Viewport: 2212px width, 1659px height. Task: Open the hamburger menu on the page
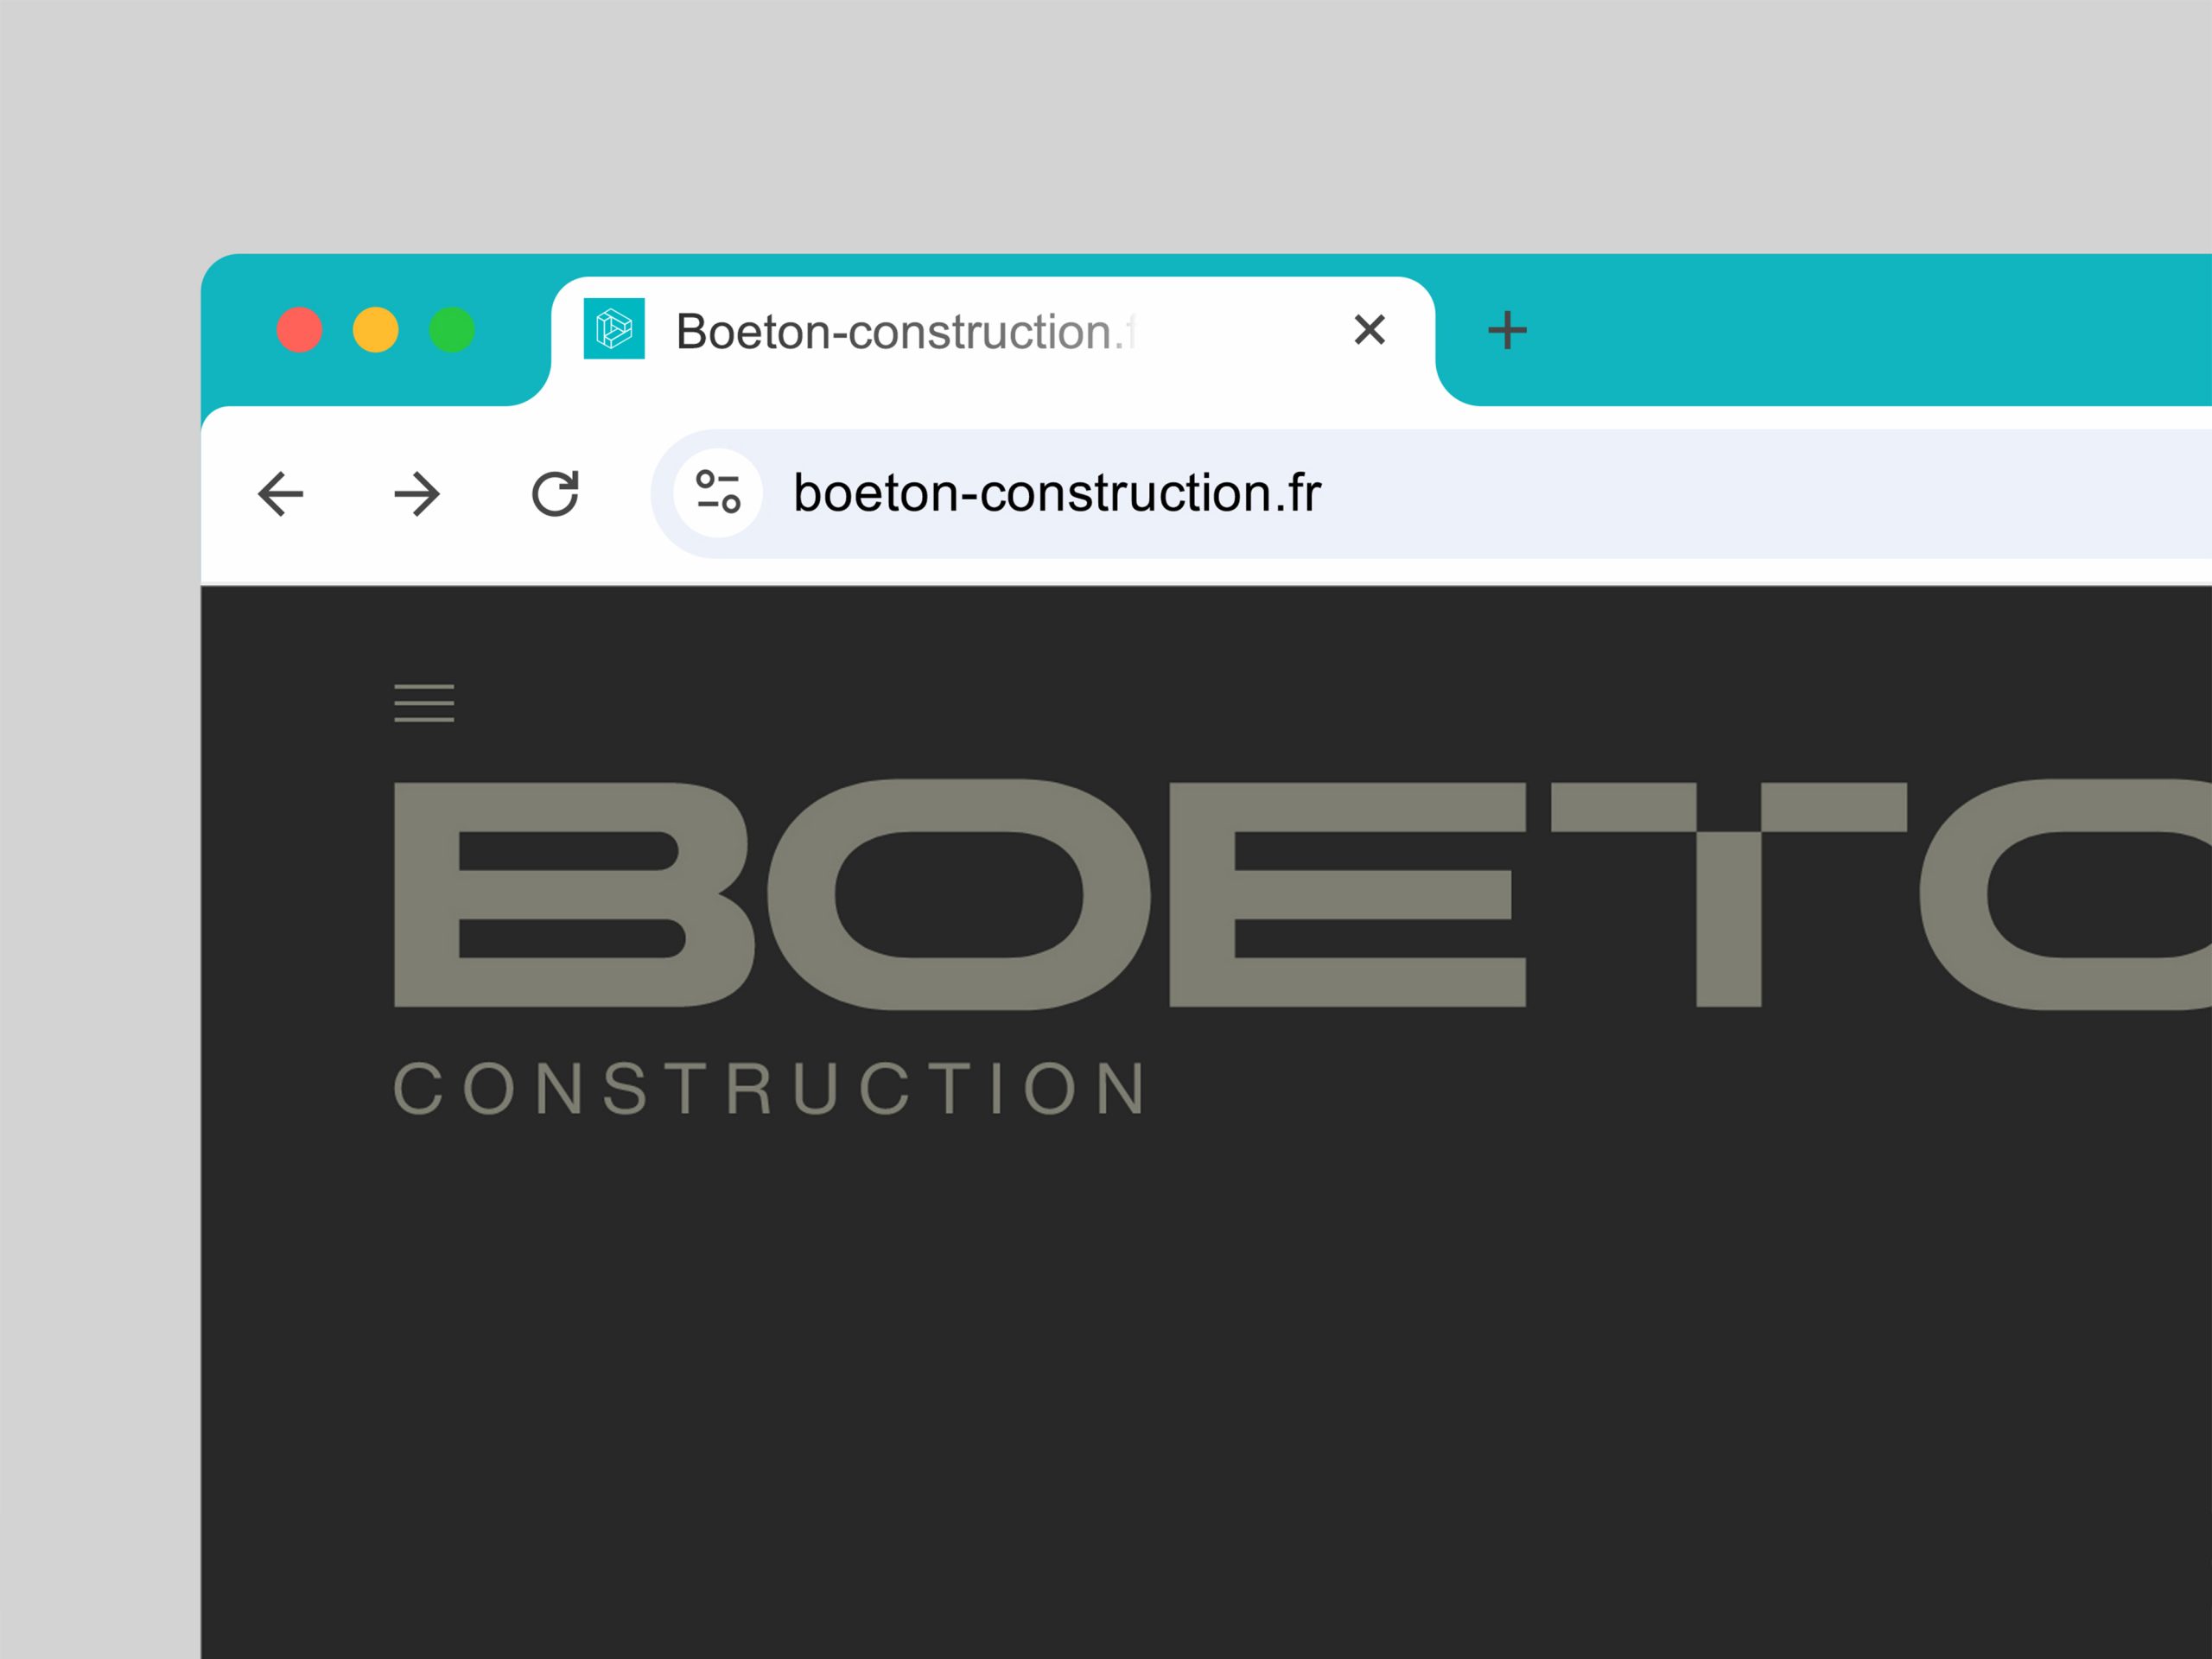coord(424,703)
